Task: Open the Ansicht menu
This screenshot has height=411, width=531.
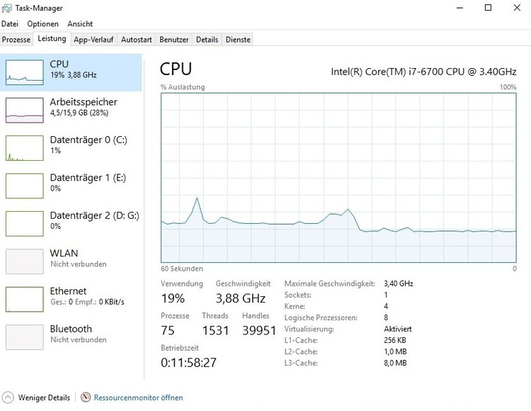Action: (80, 24)
